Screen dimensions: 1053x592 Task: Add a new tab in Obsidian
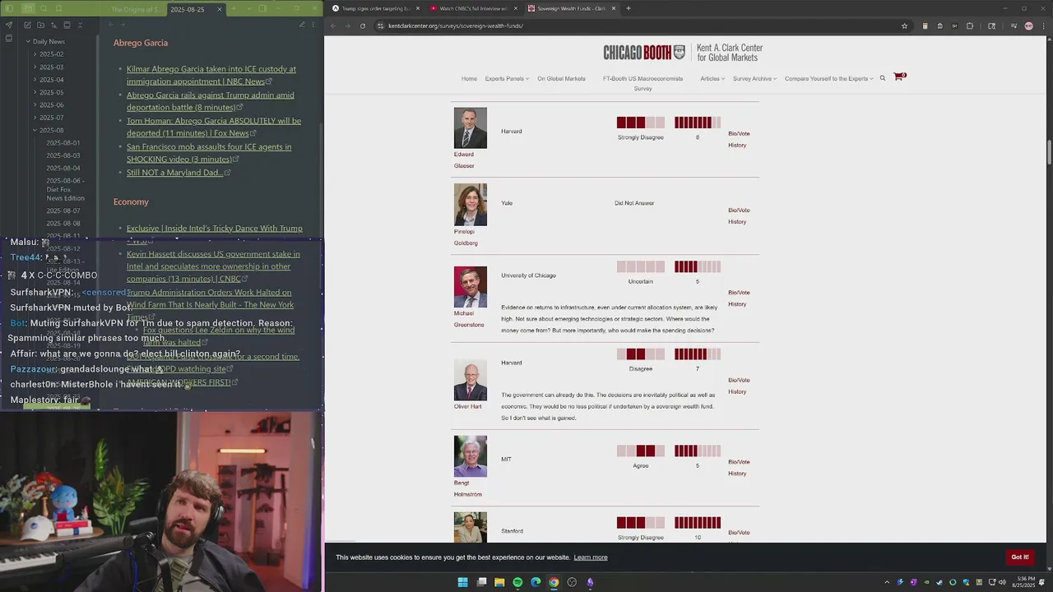[234, 9]
